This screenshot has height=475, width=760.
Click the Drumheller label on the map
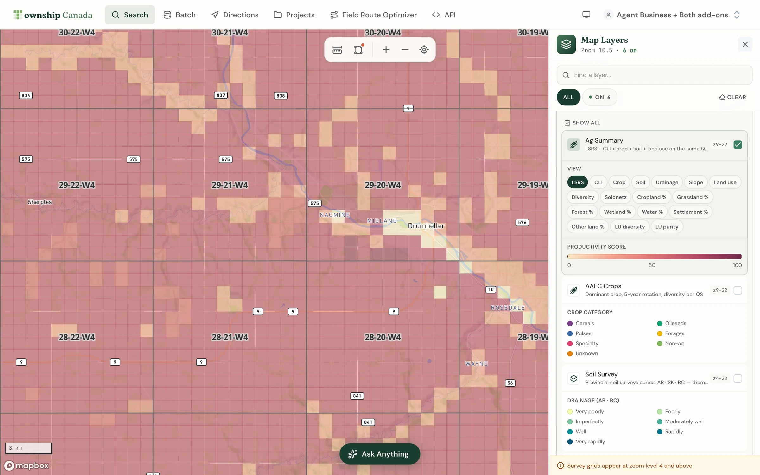pyautogui.click(x=426, y=226)
